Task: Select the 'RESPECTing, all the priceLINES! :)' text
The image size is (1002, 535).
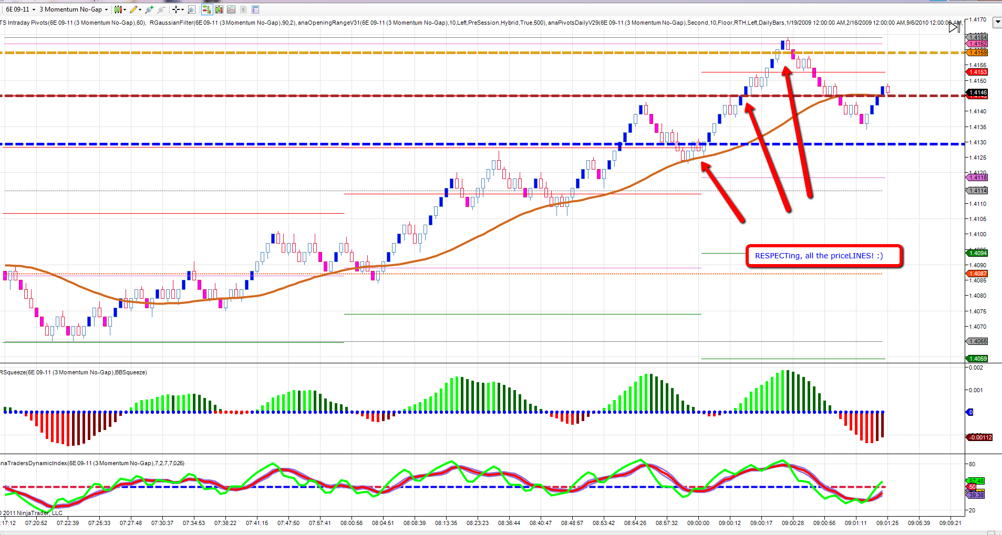Action: [819, 256]
